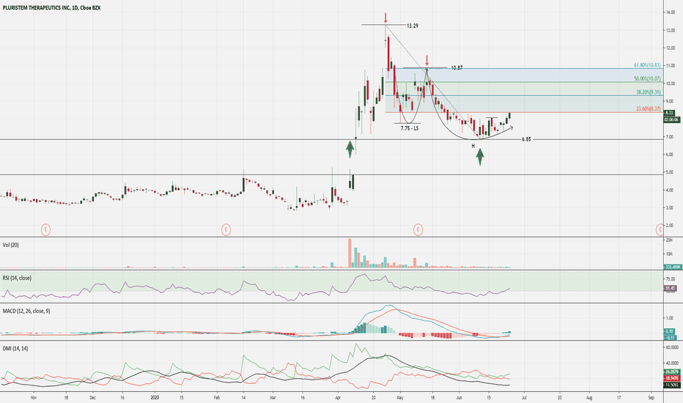Click the Nov date axis label
The image size is (683, 403).
tap(34, 397)
